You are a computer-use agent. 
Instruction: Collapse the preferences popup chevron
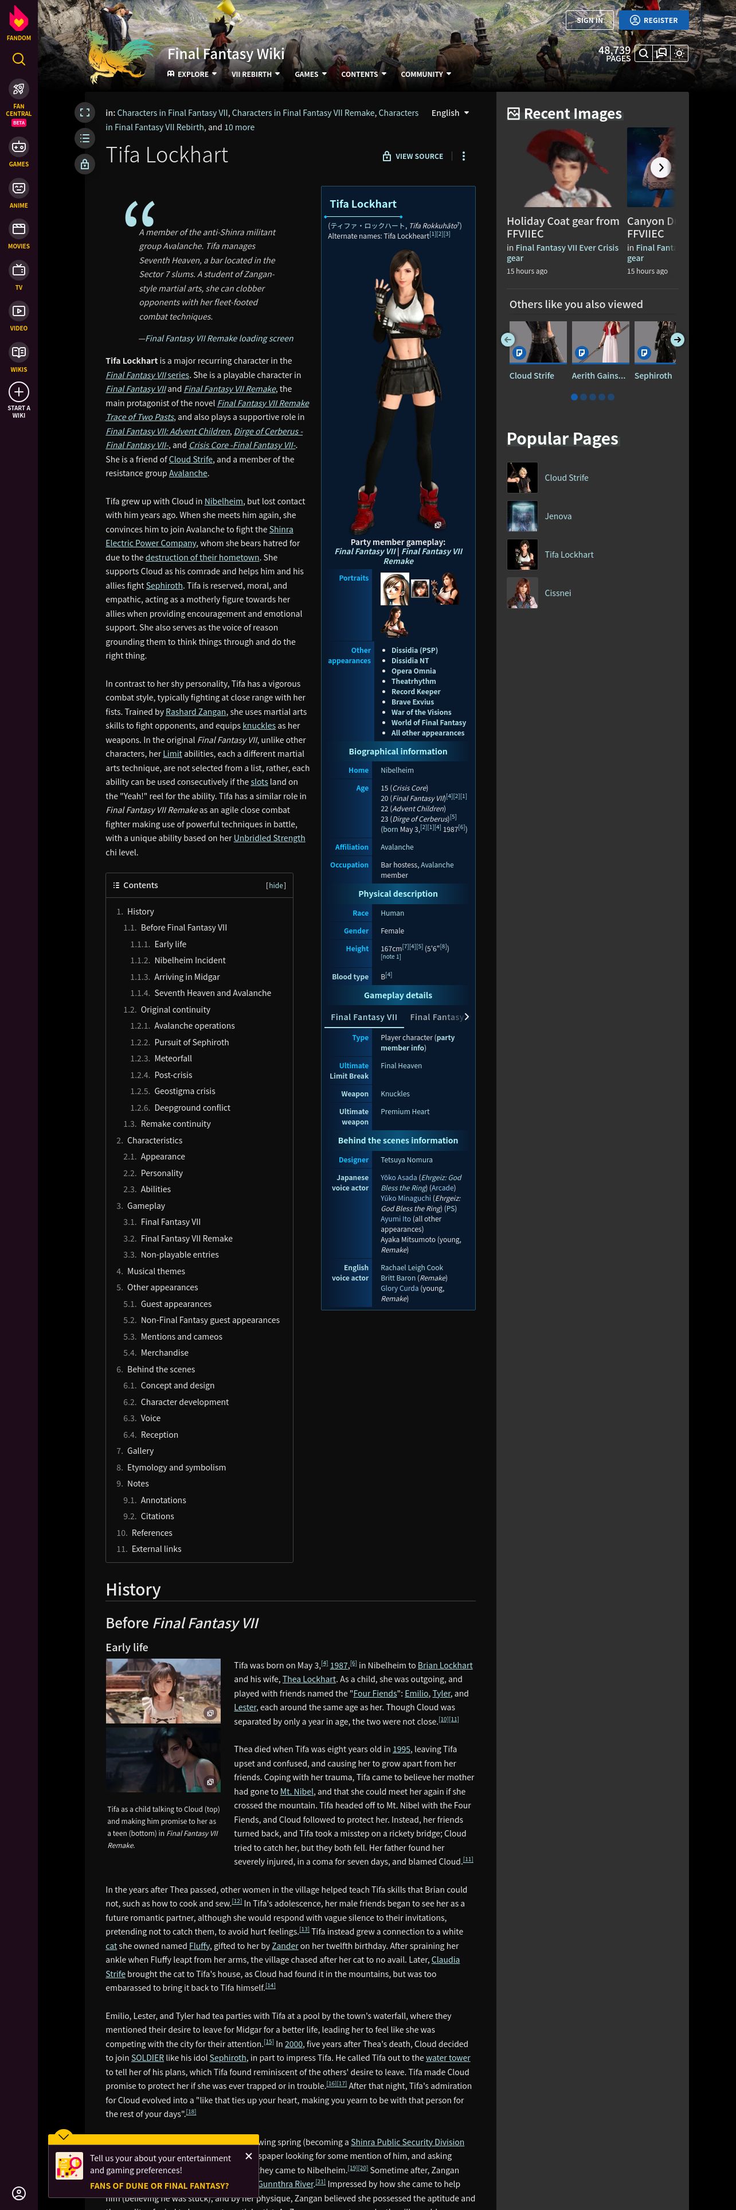point(62,2135)
